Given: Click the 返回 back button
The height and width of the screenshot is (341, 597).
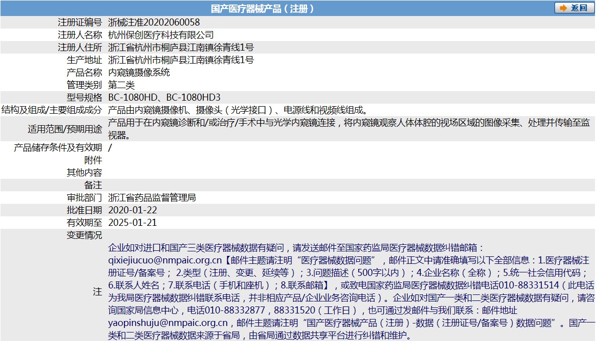Looking at the screenshot, I should [574, 8].
